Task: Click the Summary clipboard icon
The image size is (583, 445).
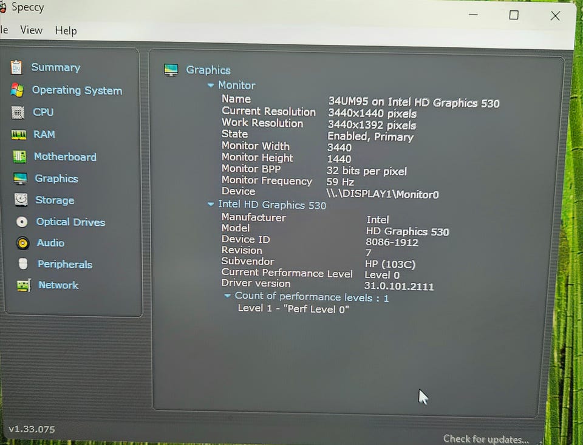Action: pyautogui.click(x=16, y=67)
